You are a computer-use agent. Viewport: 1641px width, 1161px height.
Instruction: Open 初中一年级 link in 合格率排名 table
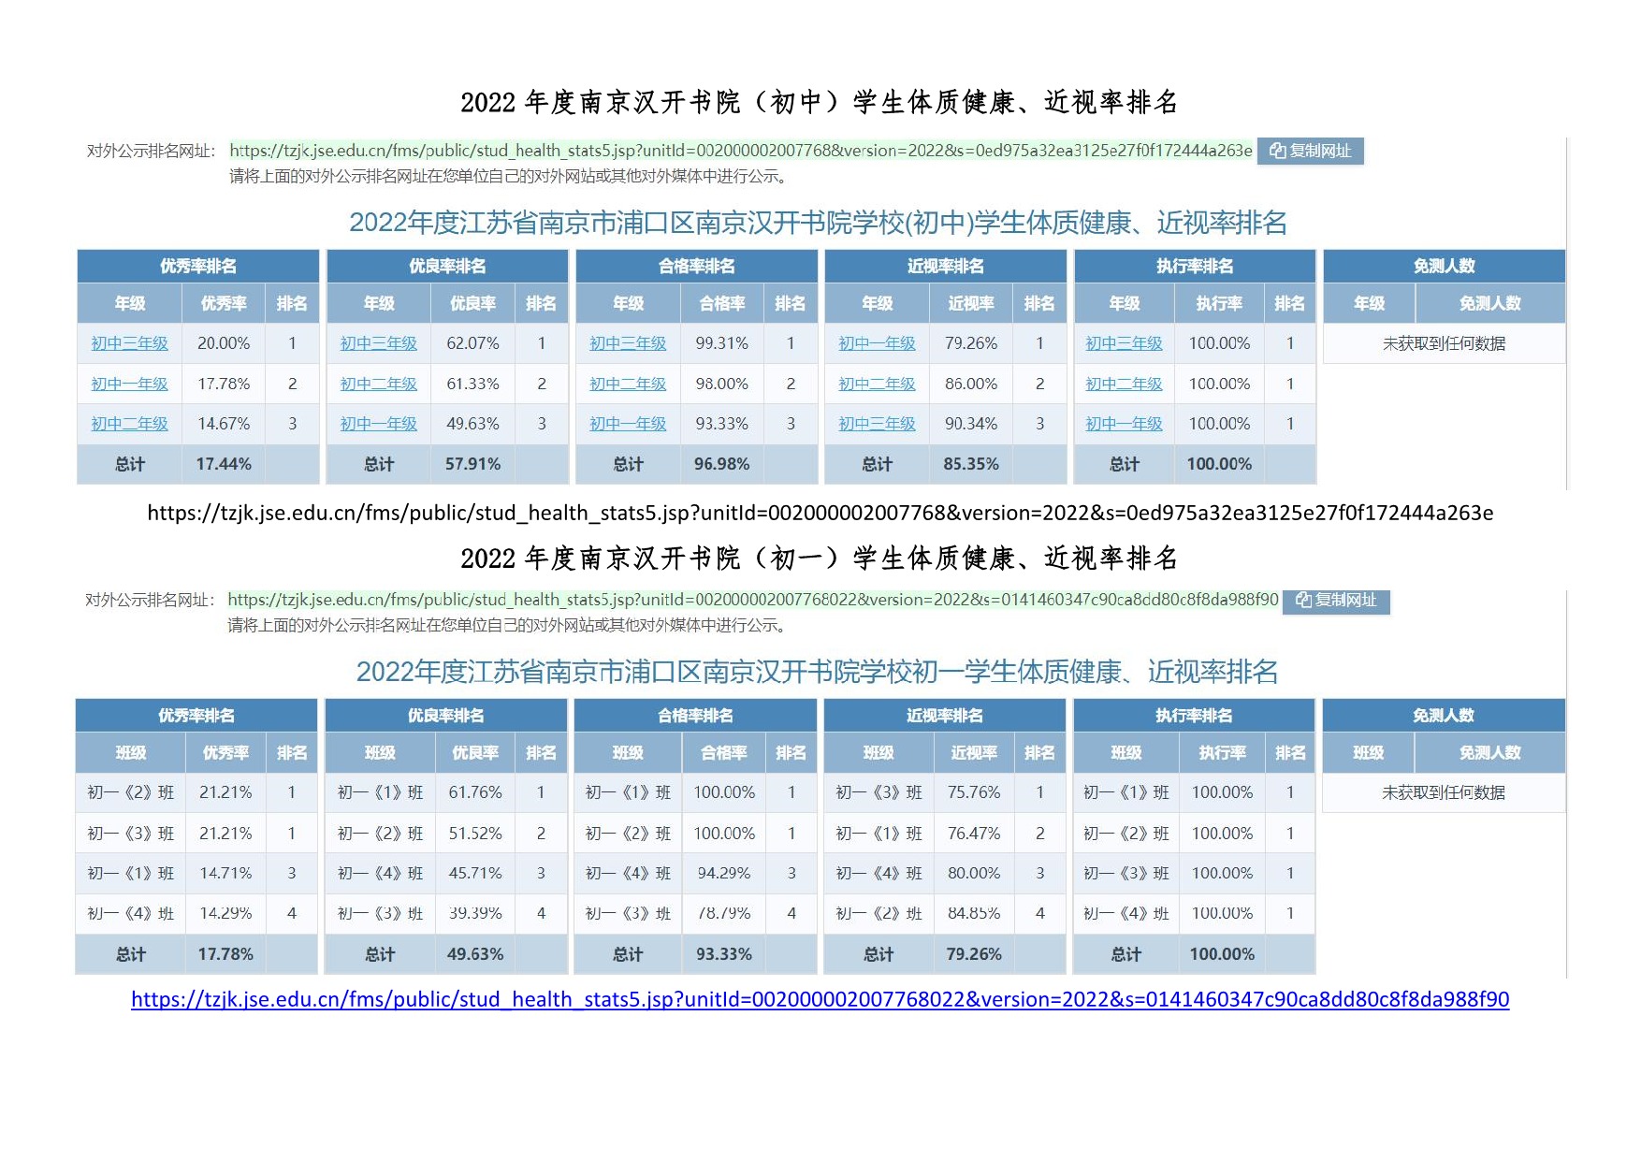(x=628, y=424)
